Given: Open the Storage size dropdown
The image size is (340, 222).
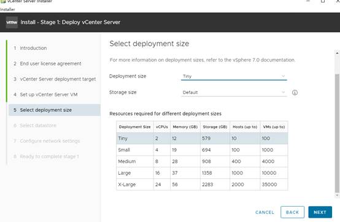Looking at the screenshot, I should click(x=234, y=92).
